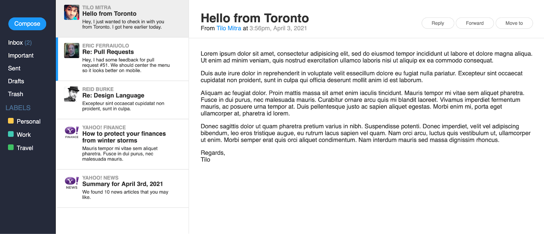Image resolution: width=544 pixels, height=234 pixels.
Task: Click the green Travel label swatch
Action: tap(11, 148)
